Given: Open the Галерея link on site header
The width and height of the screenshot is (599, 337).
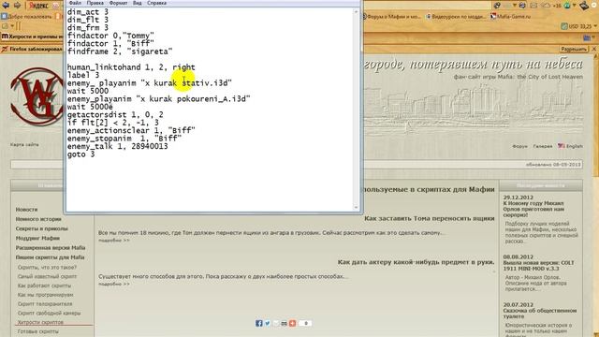Looking at the screenshot, I should point(543,146).
